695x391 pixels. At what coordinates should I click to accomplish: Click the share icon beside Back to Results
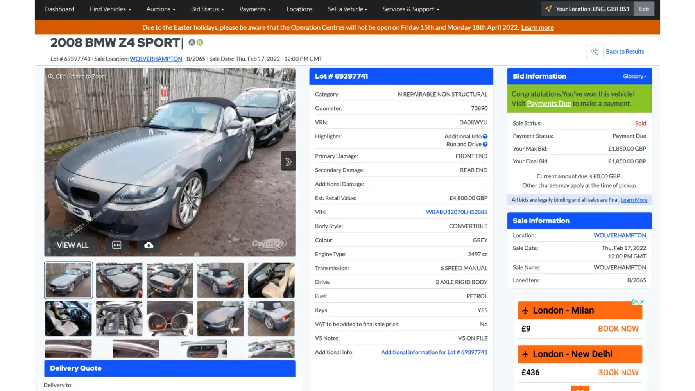click(595, 51)
